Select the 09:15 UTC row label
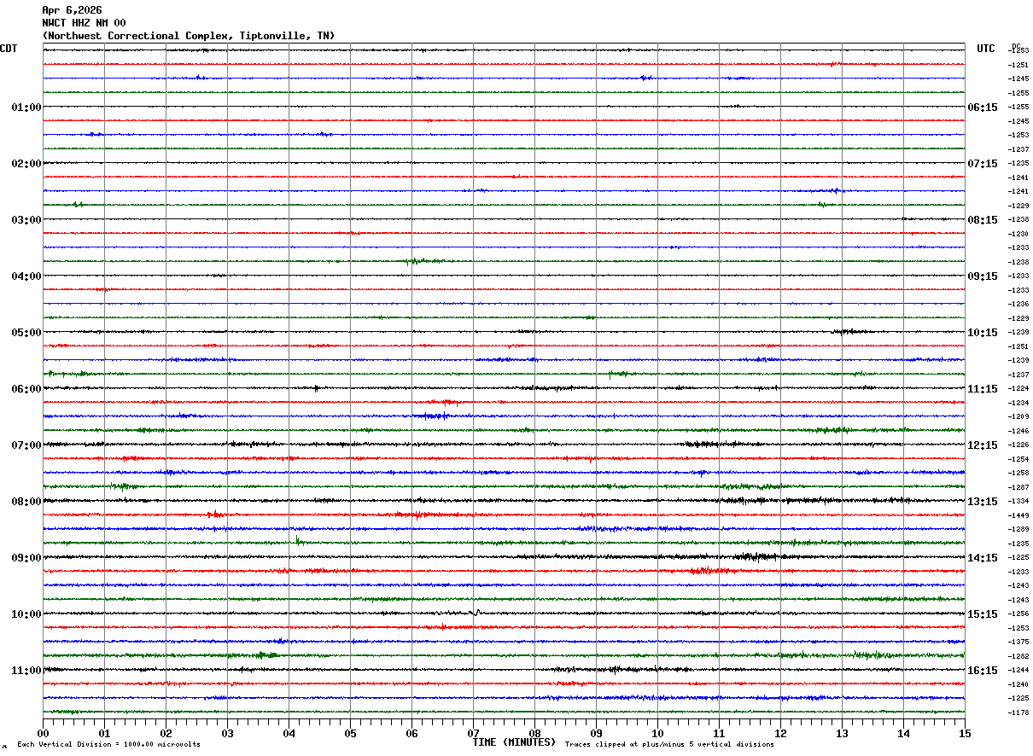Image resolution: width=1033 pixels, height=756 pixels. pos(982,276)
